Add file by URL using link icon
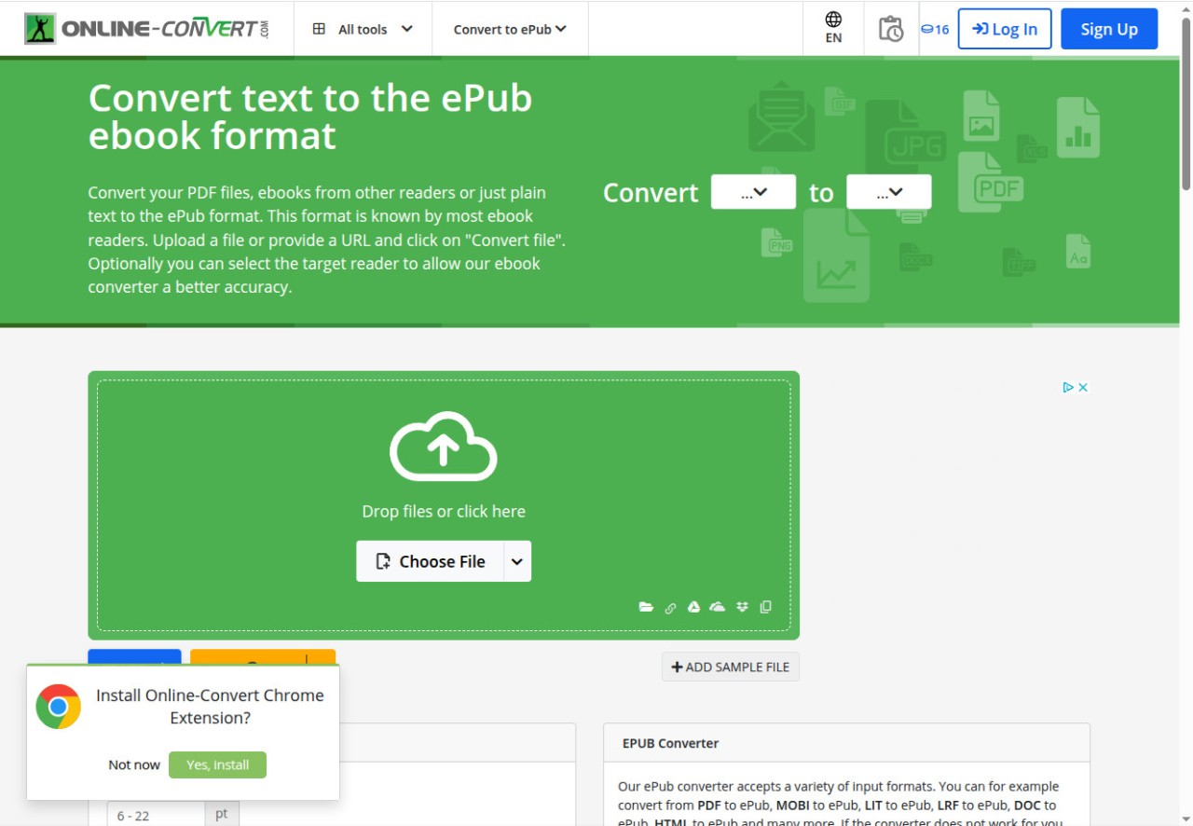 (670, 608)
